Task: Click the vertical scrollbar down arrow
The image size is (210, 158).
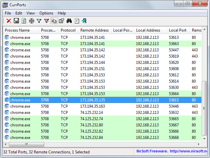Action: [204, 139]
